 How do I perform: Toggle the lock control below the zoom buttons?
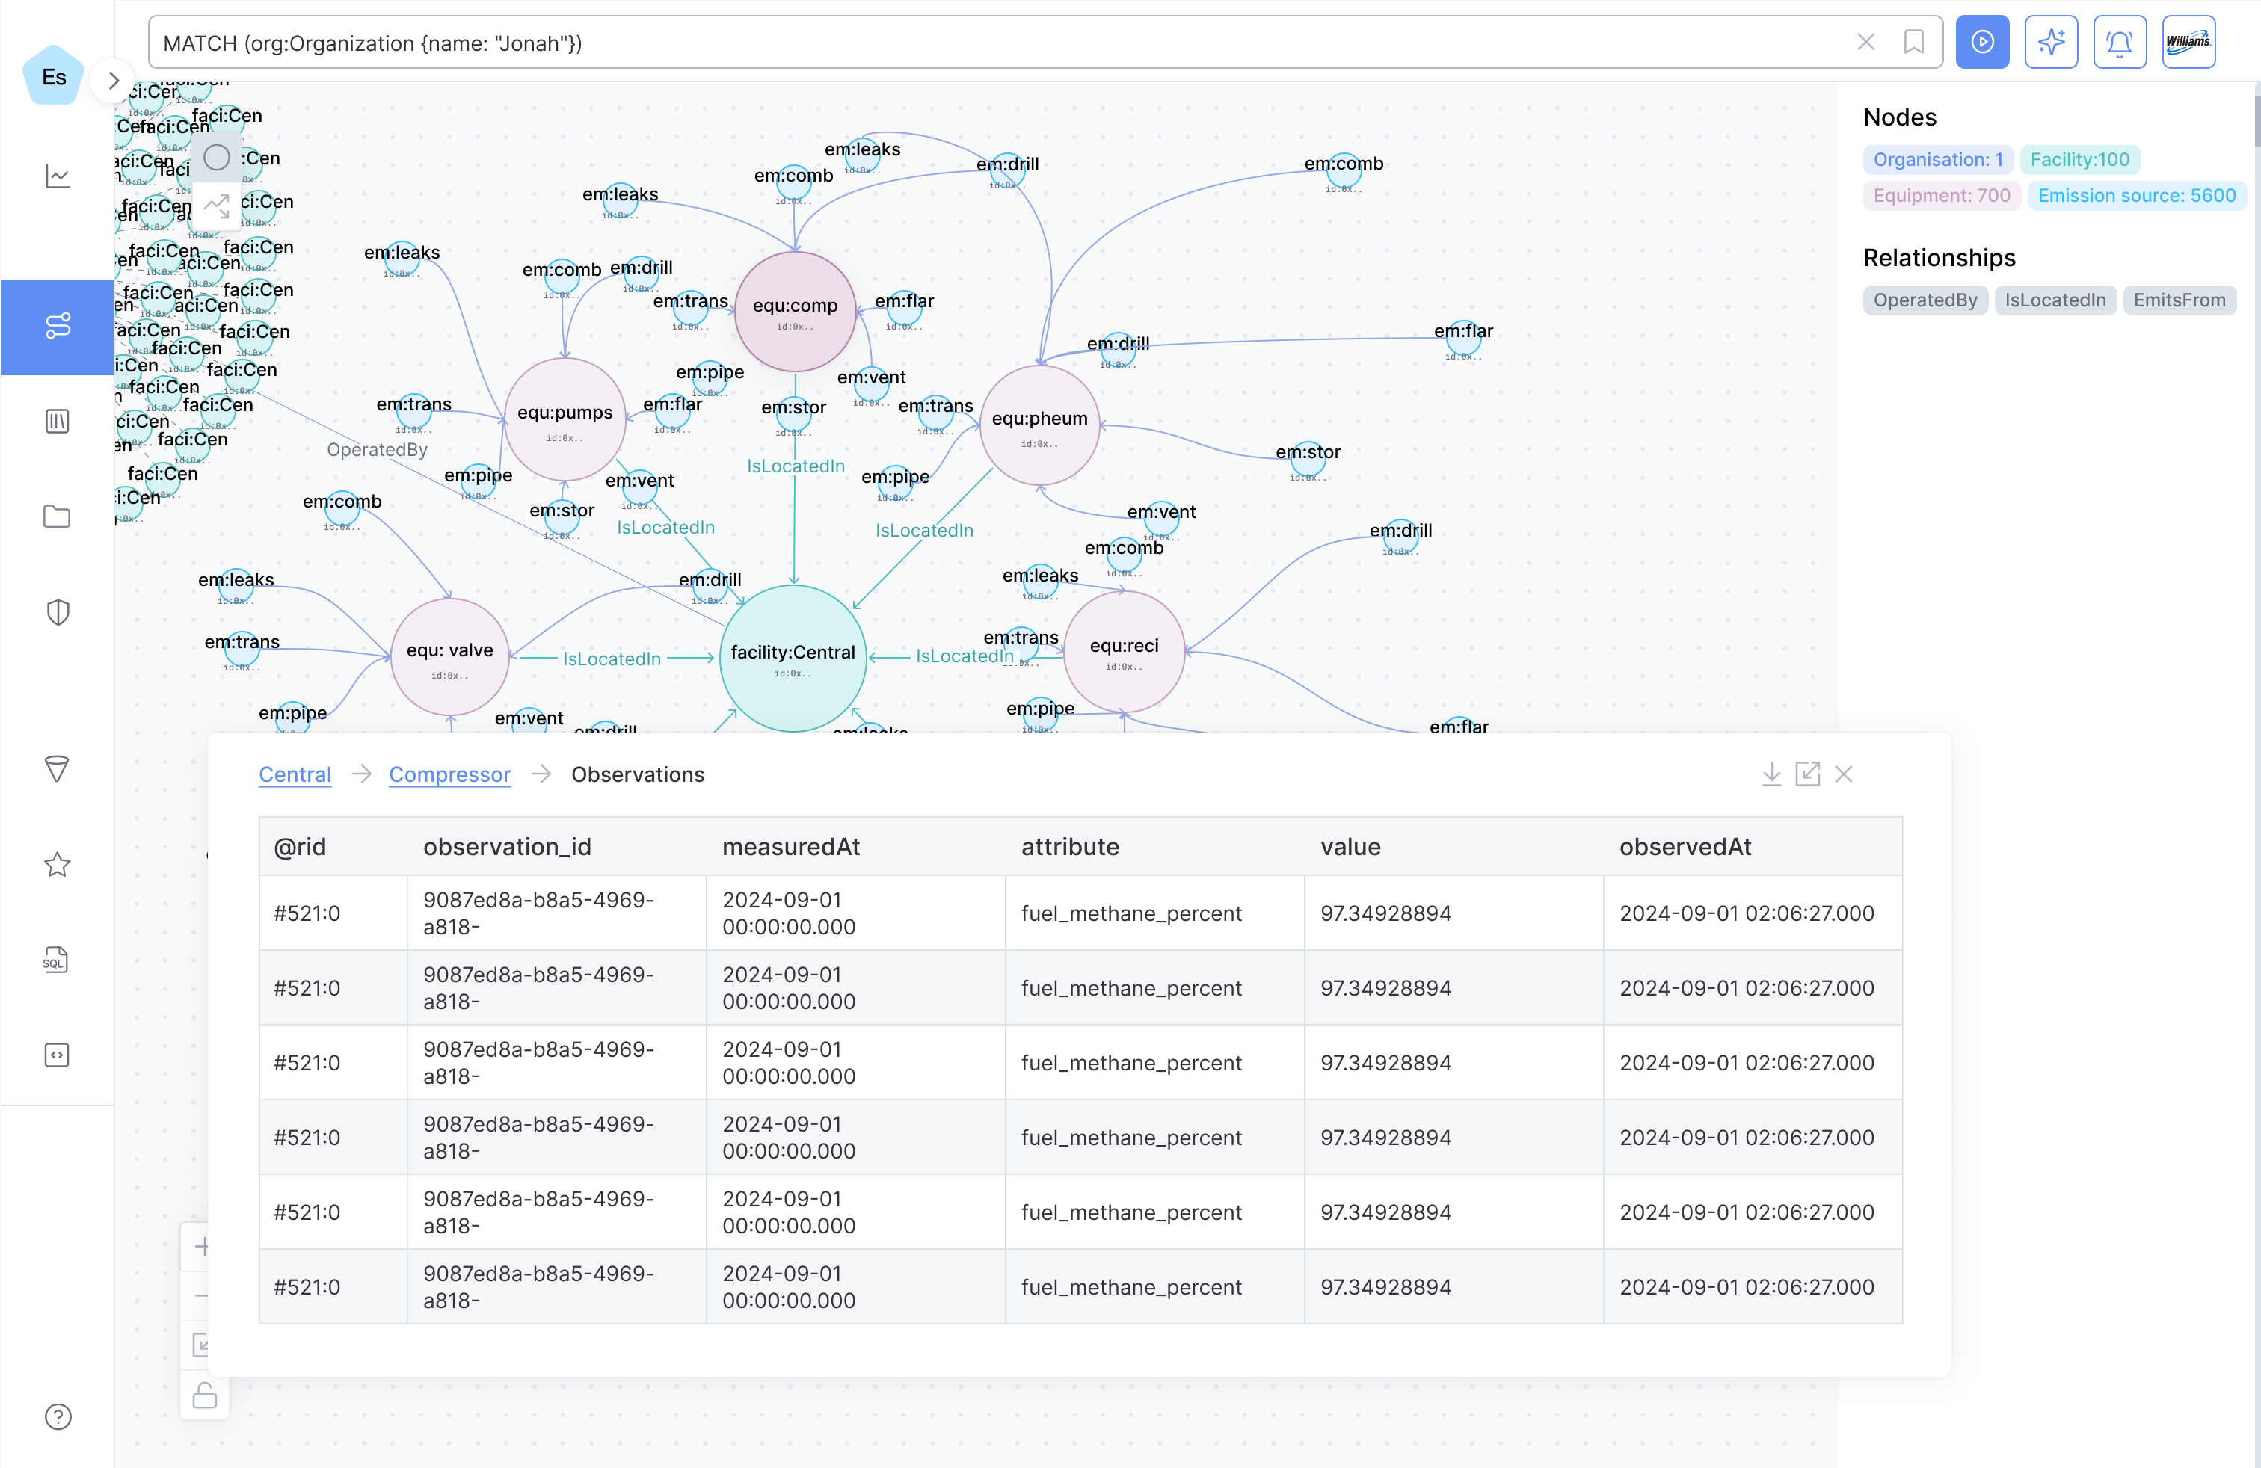click(x=204, y=1395)
